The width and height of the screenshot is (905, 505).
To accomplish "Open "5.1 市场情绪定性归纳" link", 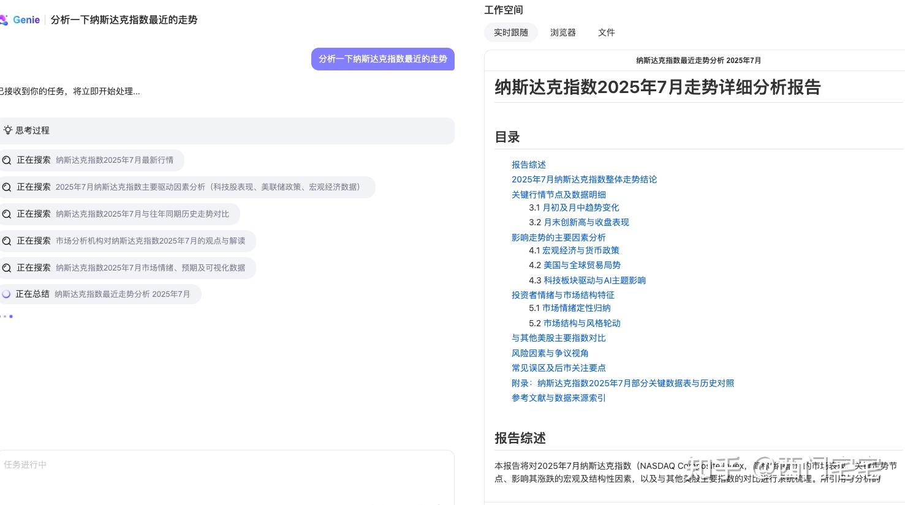I will click(576, 308).
